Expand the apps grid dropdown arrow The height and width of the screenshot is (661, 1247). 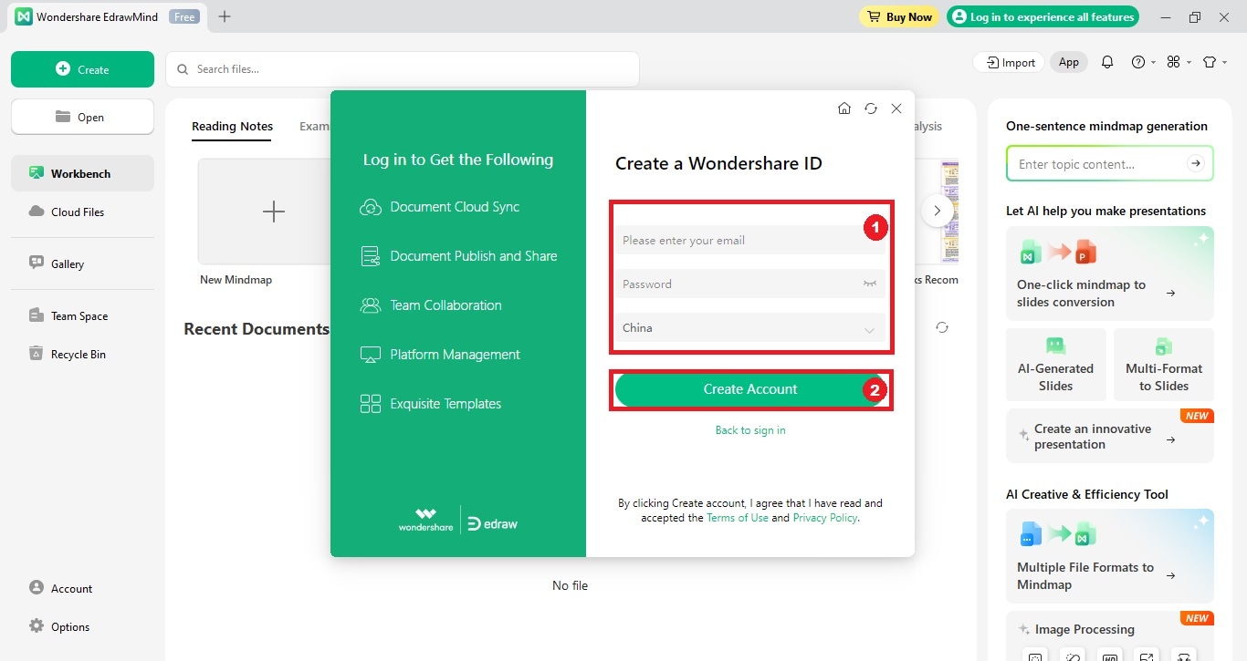(1189, 62)
